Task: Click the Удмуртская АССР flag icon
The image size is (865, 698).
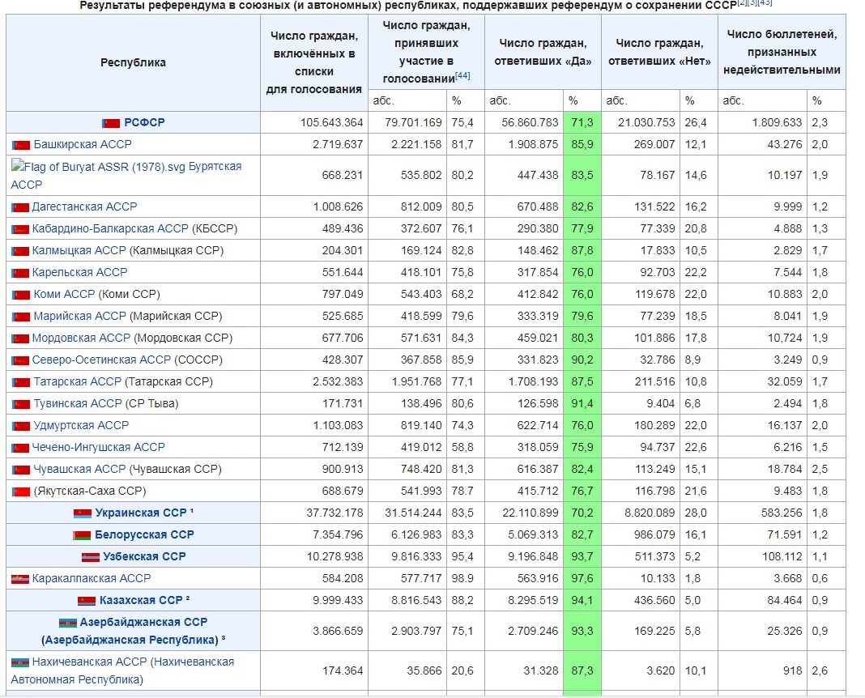Action: [21, 426]
